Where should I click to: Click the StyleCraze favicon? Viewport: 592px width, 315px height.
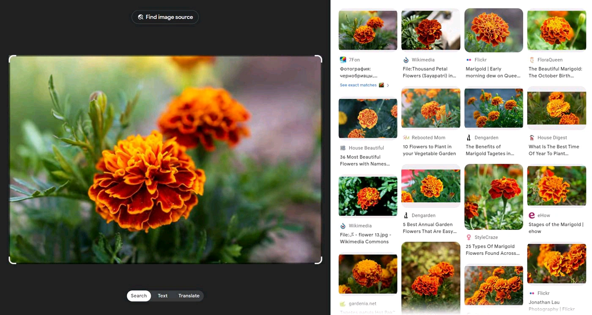point(469,237)
